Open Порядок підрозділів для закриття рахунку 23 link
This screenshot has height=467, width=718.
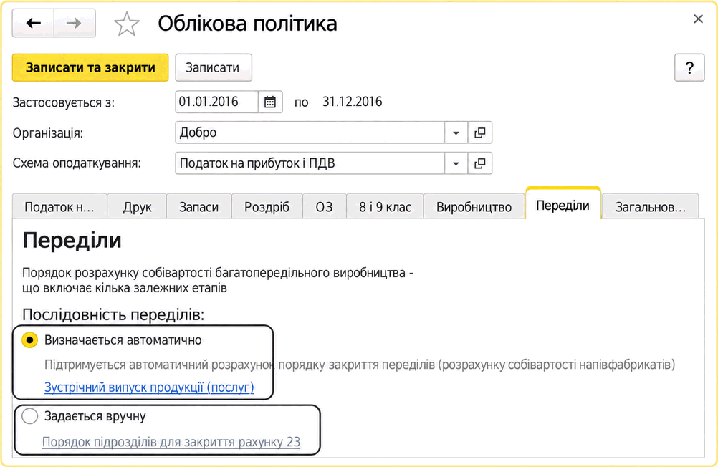tap(171, 442)
